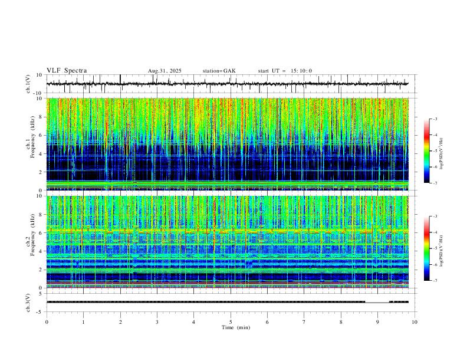The image size is (467, 361).
Task: Click the 'Time (min)' axis label
Action: tap(236, 327)
